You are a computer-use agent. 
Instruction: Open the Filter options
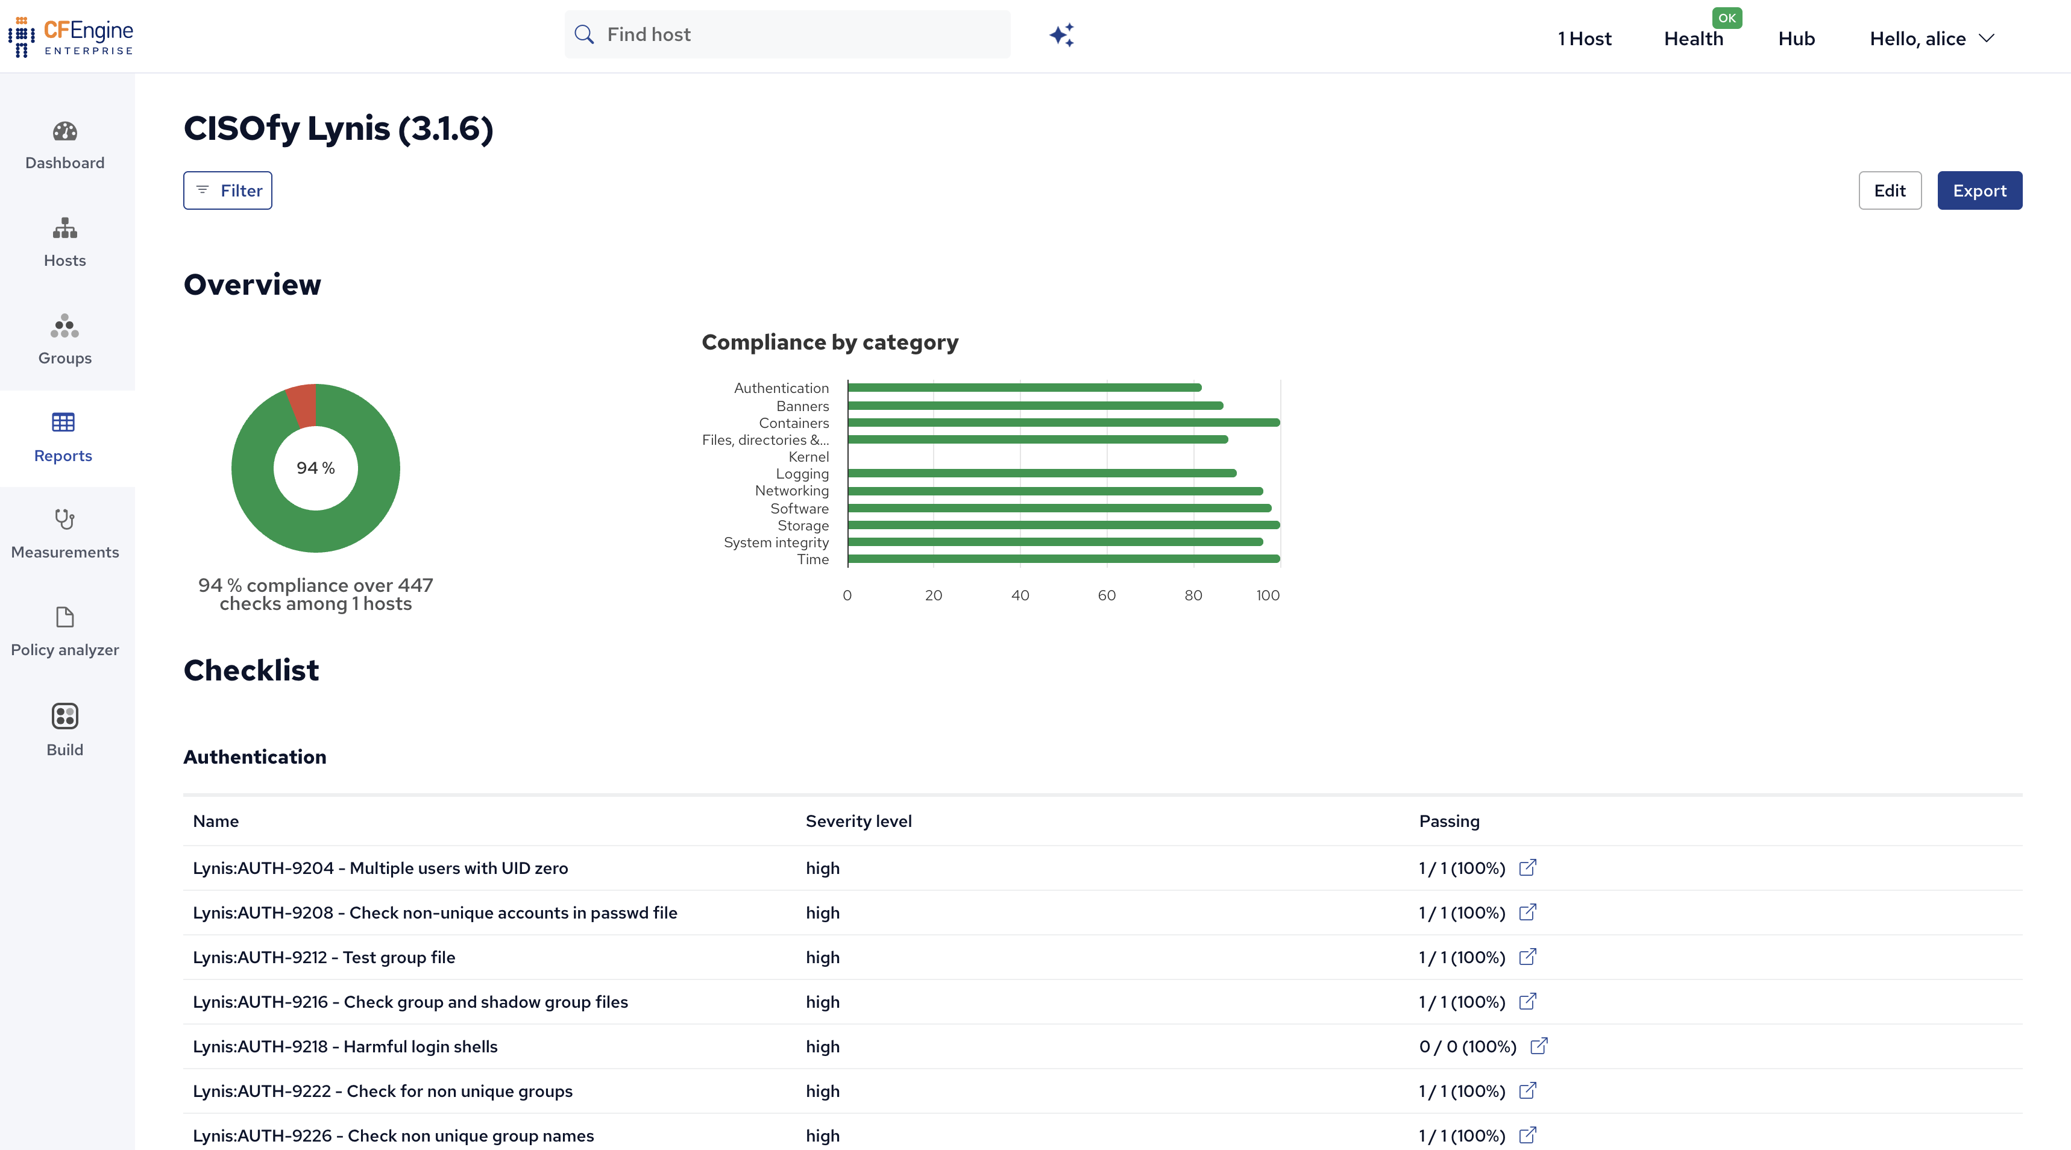coord(227,190)
